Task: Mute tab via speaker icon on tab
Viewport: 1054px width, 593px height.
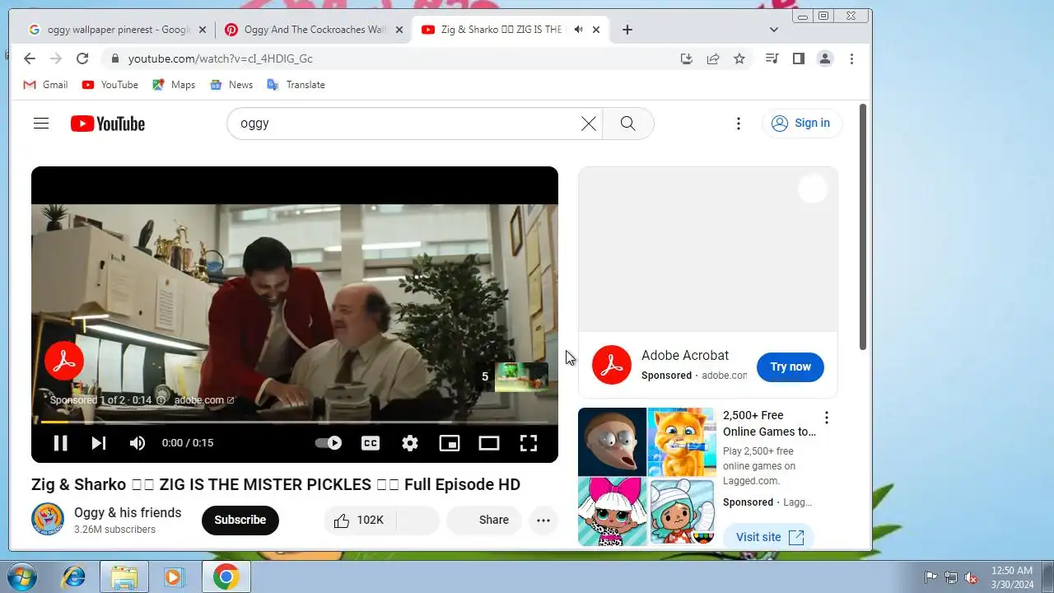Action: click(578, 30)
